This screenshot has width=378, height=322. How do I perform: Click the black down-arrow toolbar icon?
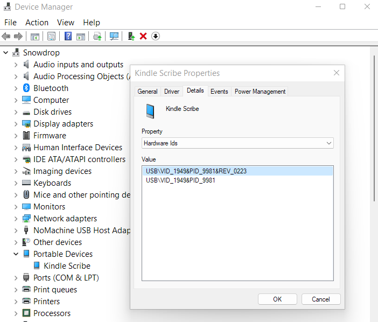[x=156, y=36]
